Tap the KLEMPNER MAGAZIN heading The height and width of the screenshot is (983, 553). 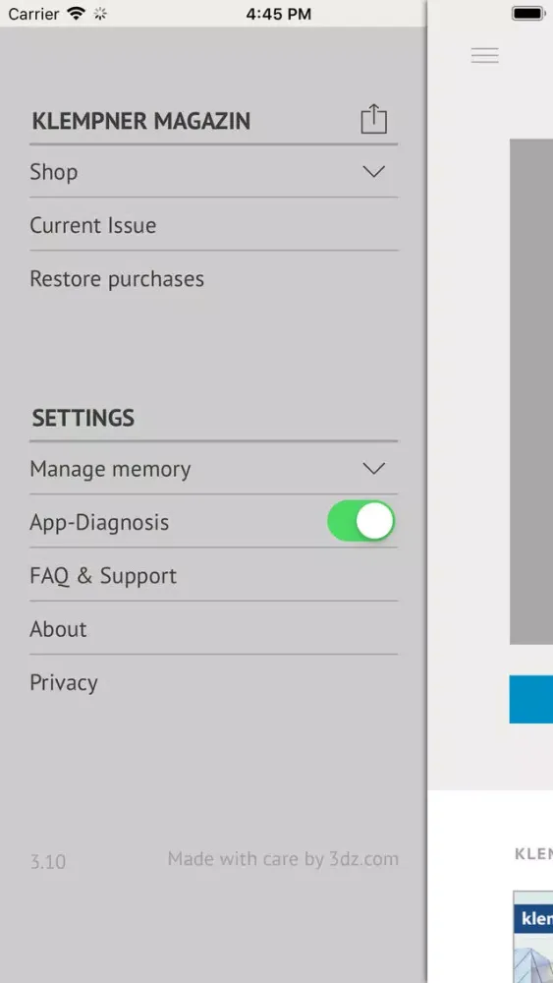coord(140,120)
